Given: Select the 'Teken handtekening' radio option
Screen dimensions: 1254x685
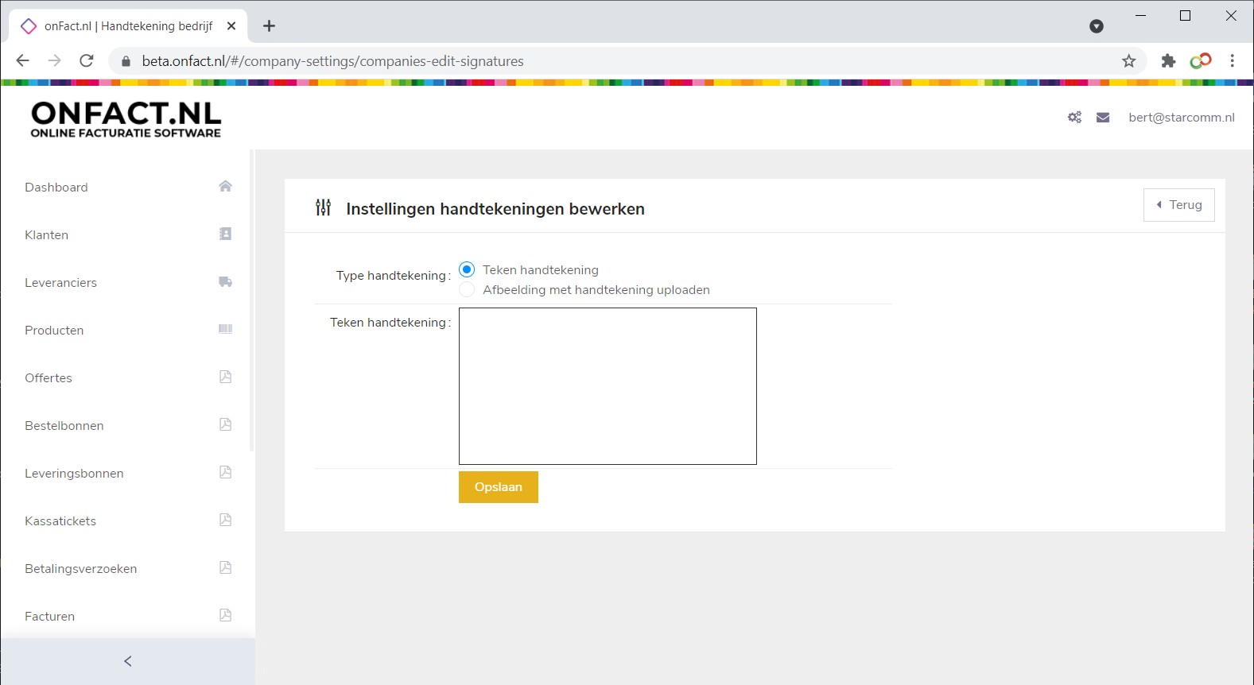Looking at the screenshot, I should tap(467, 270).
